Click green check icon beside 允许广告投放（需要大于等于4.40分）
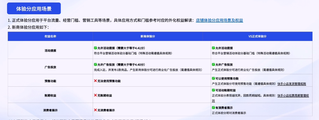This screenshot has width=319, height=120. click(x=95, y=64)
